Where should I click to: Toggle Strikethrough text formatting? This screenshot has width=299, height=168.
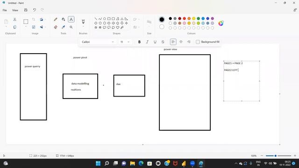coord(163,42)
